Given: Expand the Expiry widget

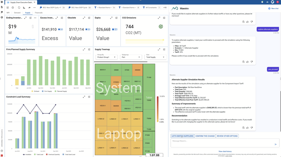Looking at the screenshot, I should click(111, 18).
